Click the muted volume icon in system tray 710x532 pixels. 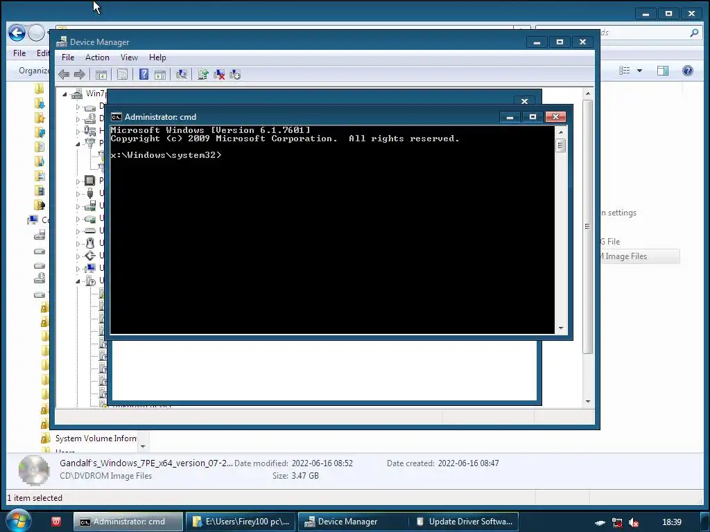(634, 522)
